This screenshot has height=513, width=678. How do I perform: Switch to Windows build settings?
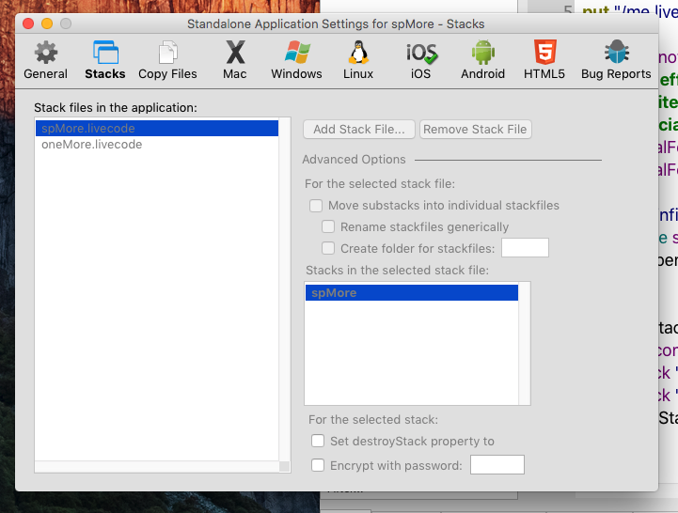pos(296,60)
